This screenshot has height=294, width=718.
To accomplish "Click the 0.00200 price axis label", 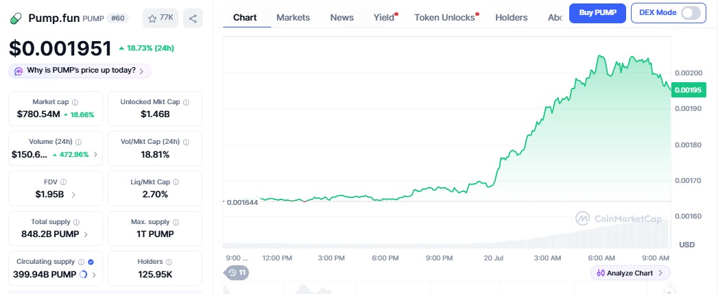I will [688, 73].
